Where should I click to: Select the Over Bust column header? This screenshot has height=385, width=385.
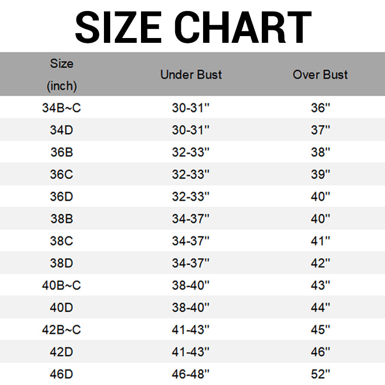coord(320,75)
